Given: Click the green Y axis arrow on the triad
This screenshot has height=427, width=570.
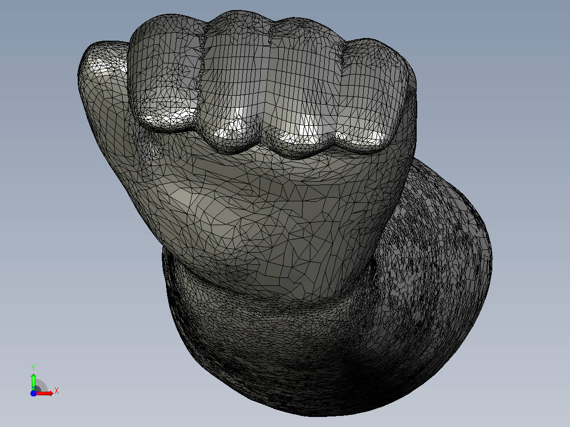Looking at the screenshot, I should tap(33, 382).
